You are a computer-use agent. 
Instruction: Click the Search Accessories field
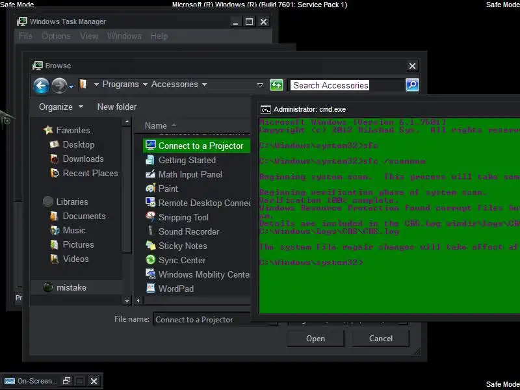click(347, 85)
